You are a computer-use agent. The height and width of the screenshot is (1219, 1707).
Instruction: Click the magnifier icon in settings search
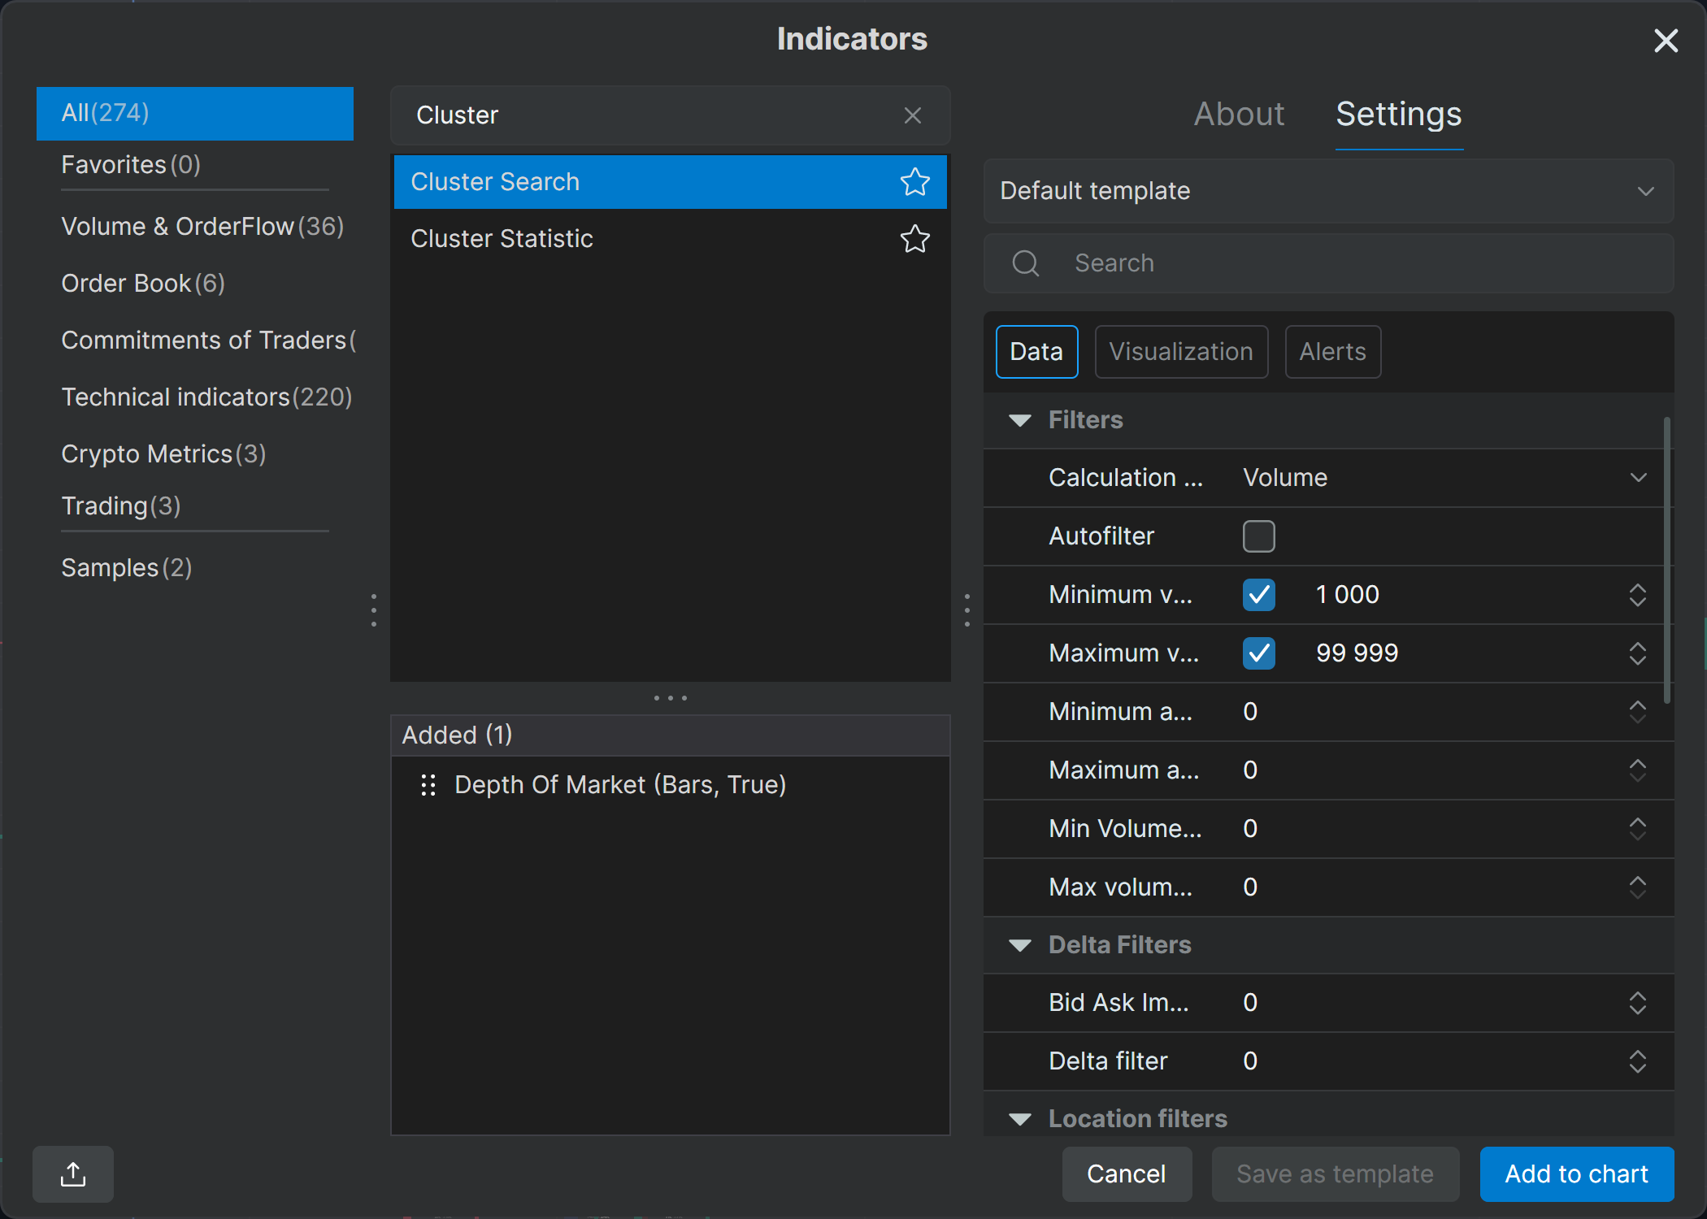tap(1026, 263)
